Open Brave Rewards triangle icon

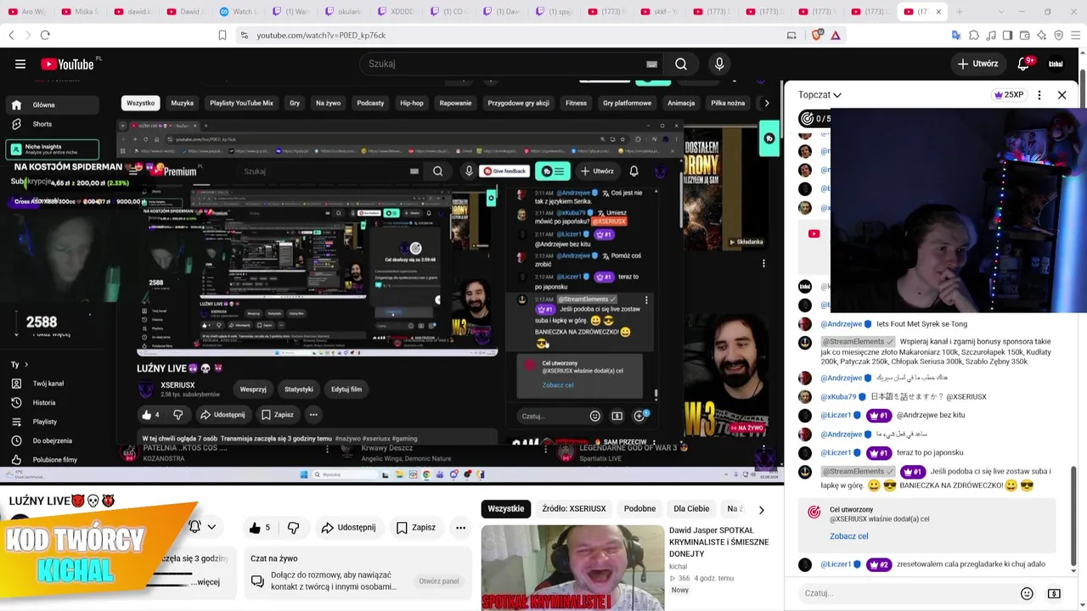click(836, 35)
